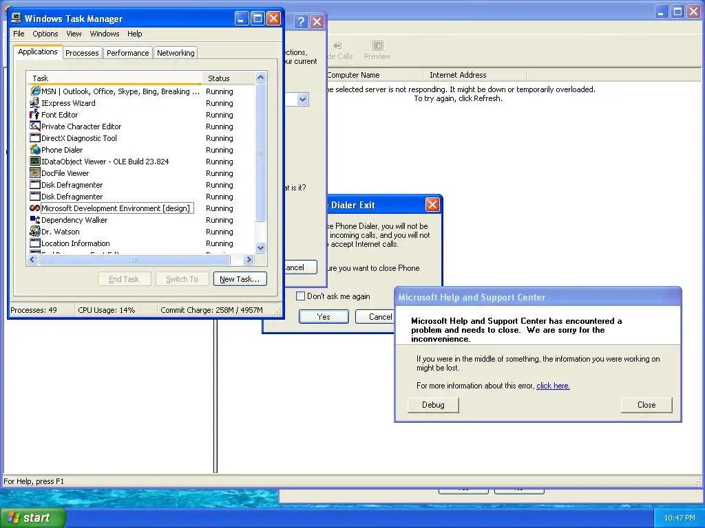The height and width of the screenshot is (528, 705).
Task: Click the Calls toolbar icon in Phone Dialer
Action: 337,45
